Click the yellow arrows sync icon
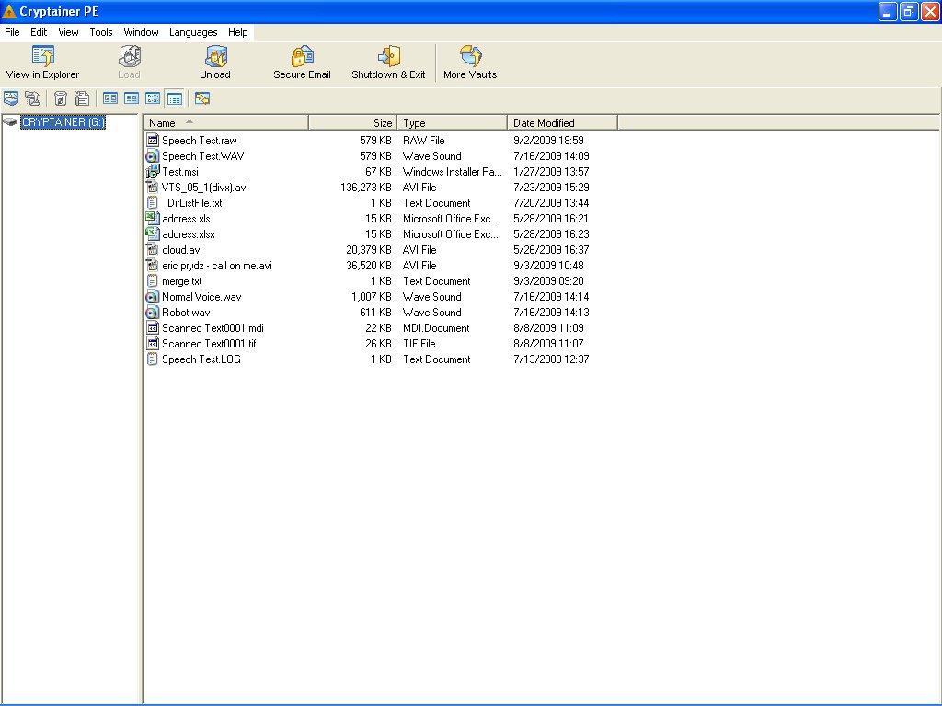This screenshot has width=942, height=706. click(202, 98)
